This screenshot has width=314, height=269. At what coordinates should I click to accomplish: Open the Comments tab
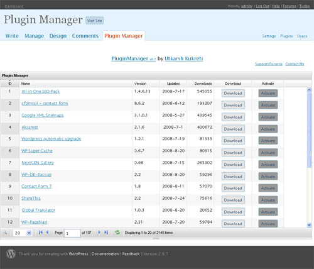pyautogui.click(x=85, y=36)
